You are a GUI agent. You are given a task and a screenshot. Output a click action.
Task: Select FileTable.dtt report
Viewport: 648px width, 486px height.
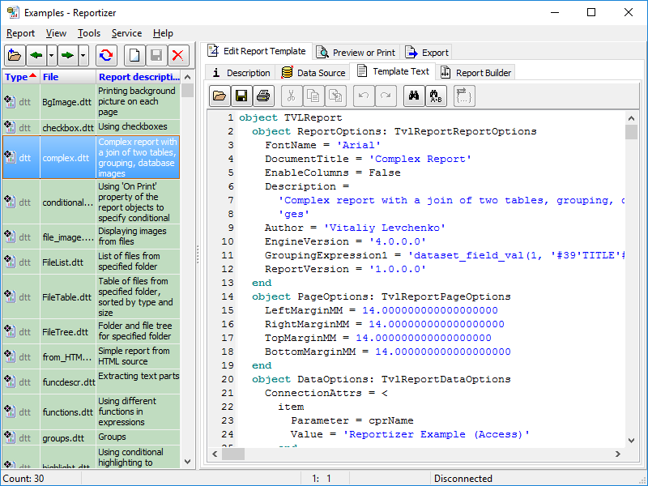tap(92, 296)
